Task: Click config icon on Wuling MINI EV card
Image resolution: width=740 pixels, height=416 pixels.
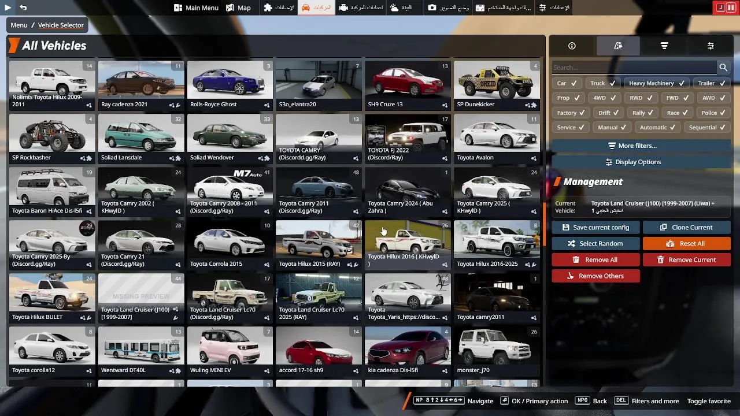Action: point(267,371)
